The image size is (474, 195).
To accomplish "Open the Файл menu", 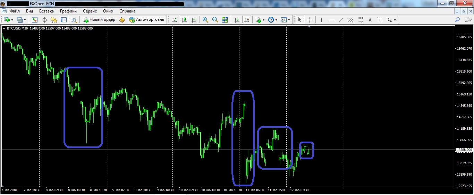I will pos(15,11).
